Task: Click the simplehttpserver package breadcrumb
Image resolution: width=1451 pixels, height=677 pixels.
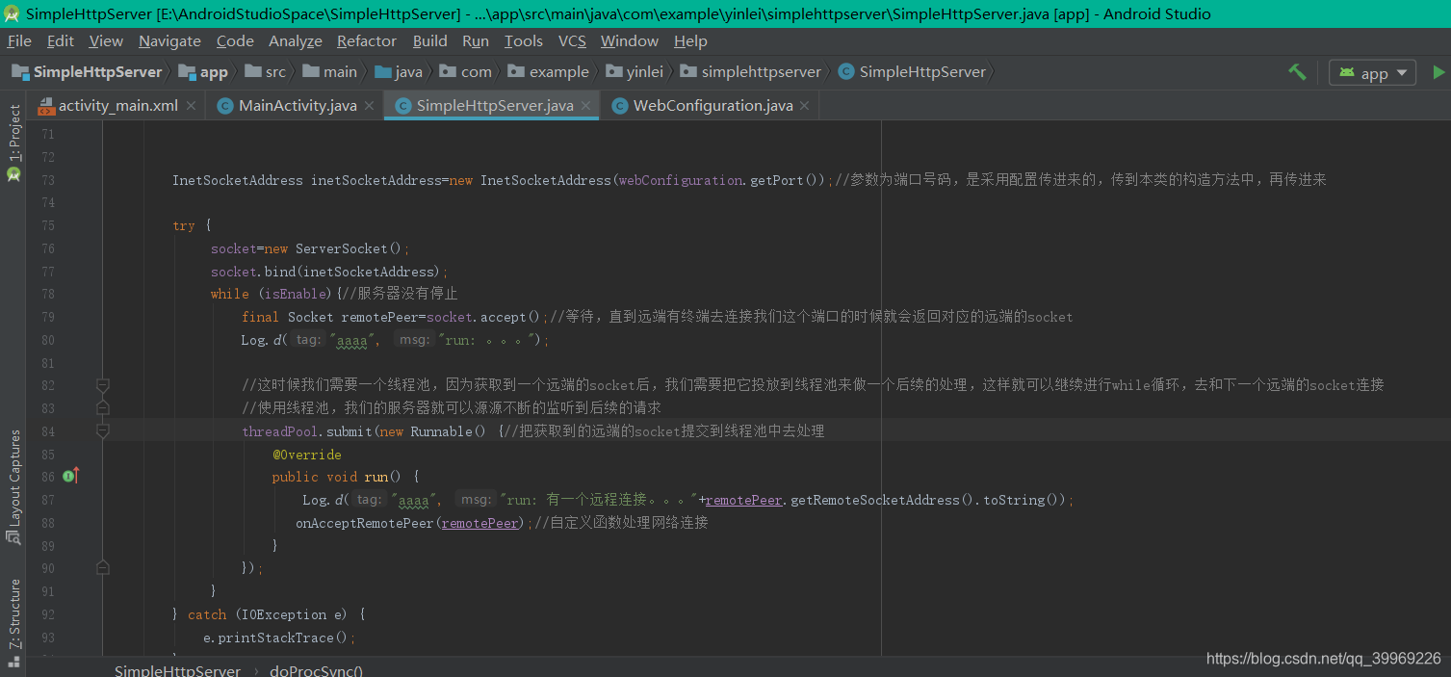Action: (x=751, y=72)
